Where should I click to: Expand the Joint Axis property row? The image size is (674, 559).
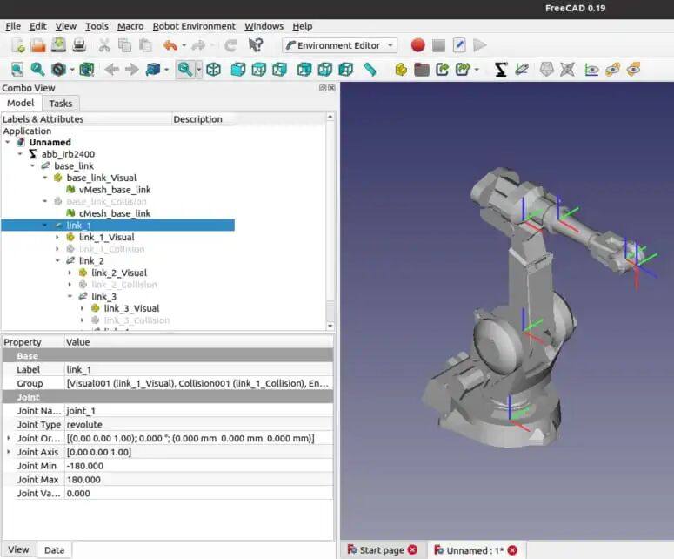click(9, 452)
